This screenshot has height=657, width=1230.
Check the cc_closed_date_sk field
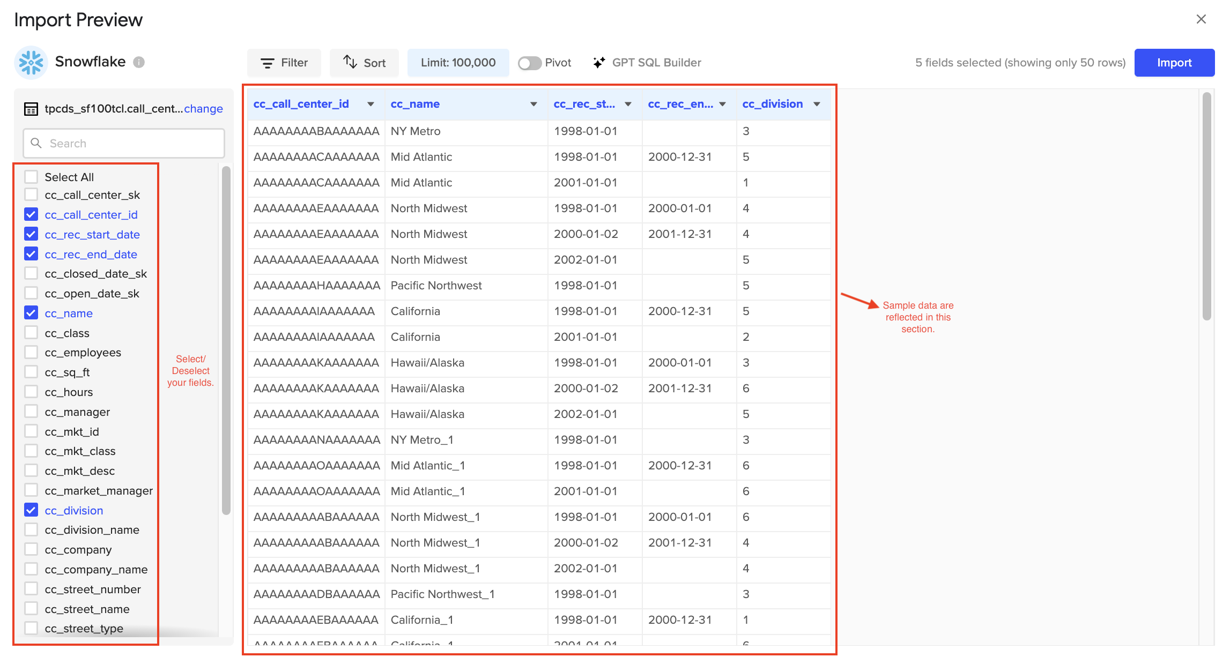(31, 274)
